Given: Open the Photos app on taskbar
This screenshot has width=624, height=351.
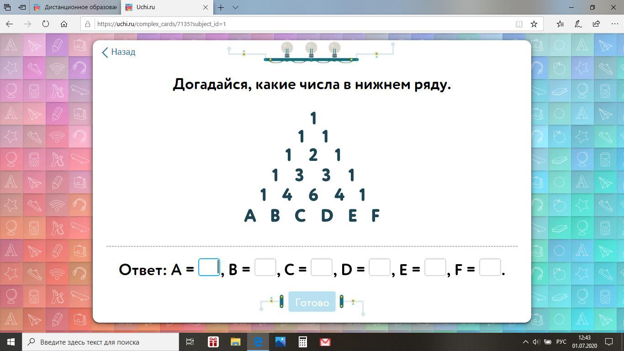Looking at the screenshot, I should [280, 342].
